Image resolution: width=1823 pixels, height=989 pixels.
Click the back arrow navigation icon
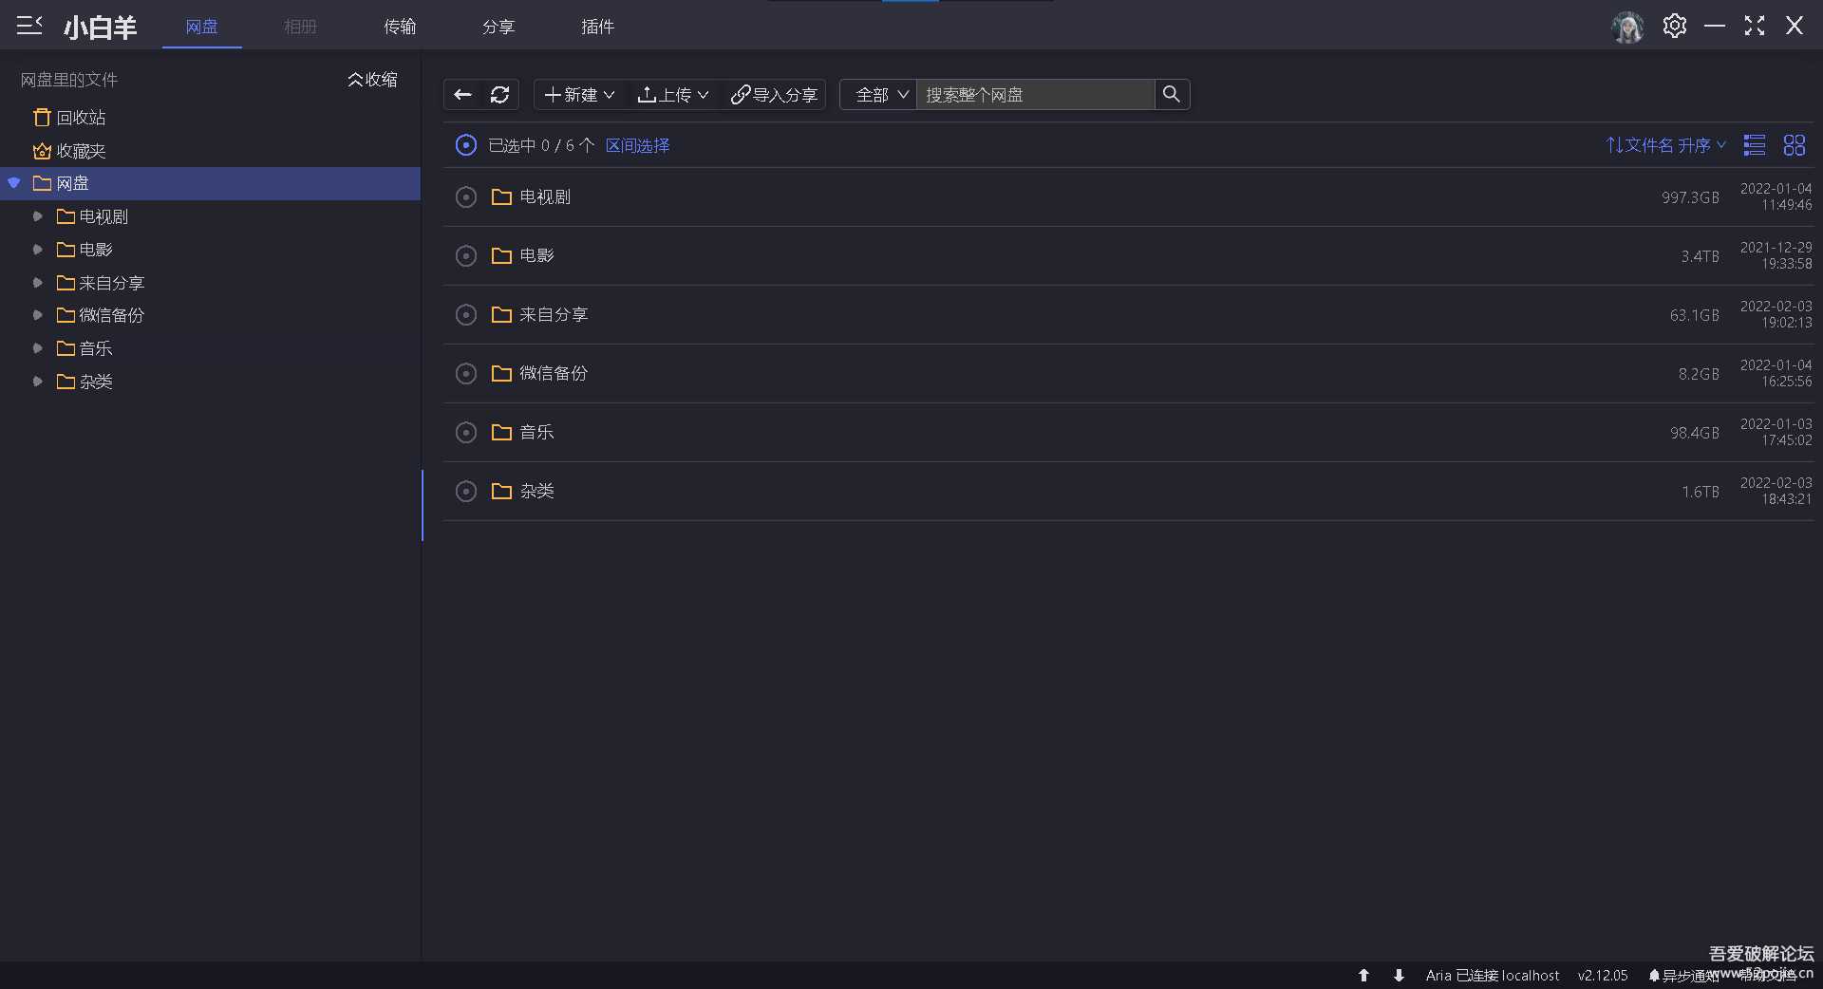(462, 95)
